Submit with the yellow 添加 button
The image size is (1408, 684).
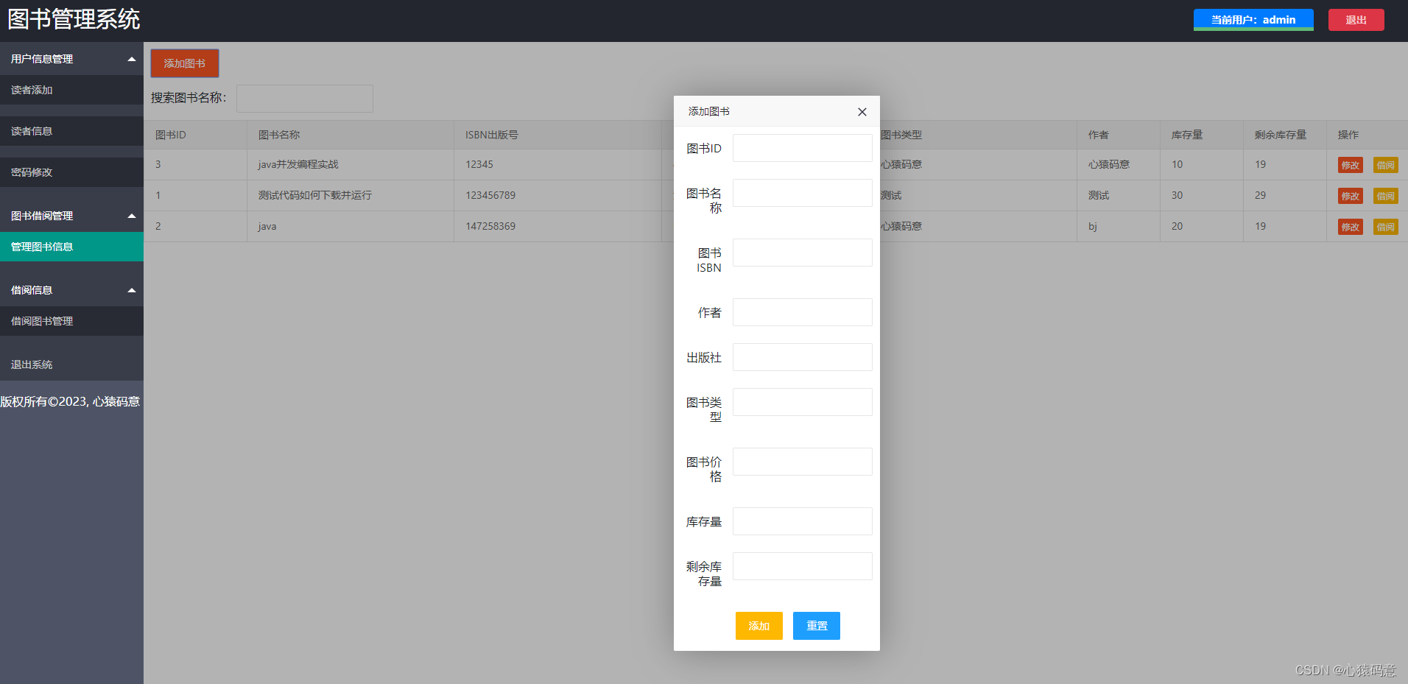click(758, 626)
